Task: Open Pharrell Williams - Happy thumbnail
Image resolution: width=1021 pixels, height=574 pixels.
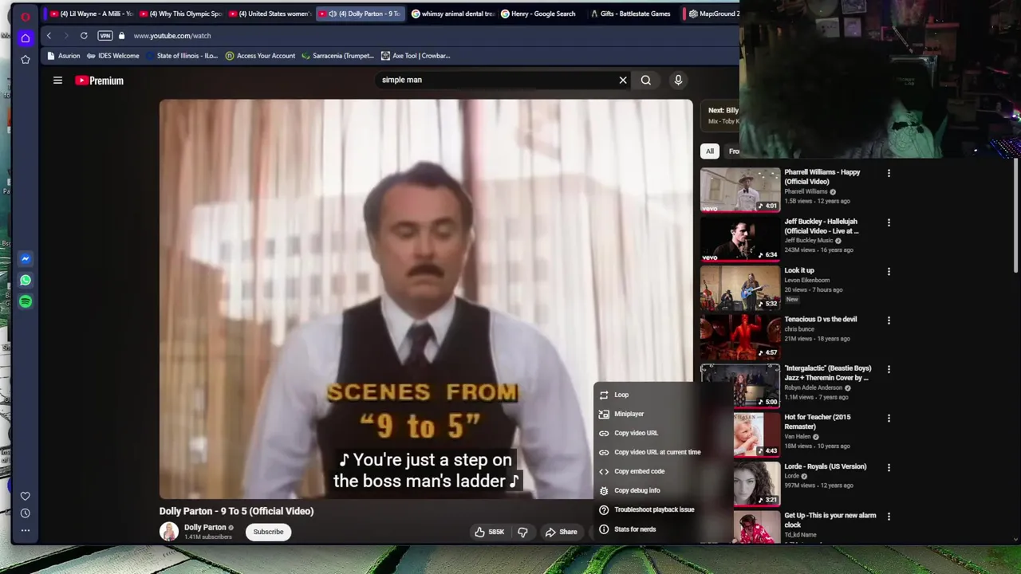Action: (x=740, y=189)
